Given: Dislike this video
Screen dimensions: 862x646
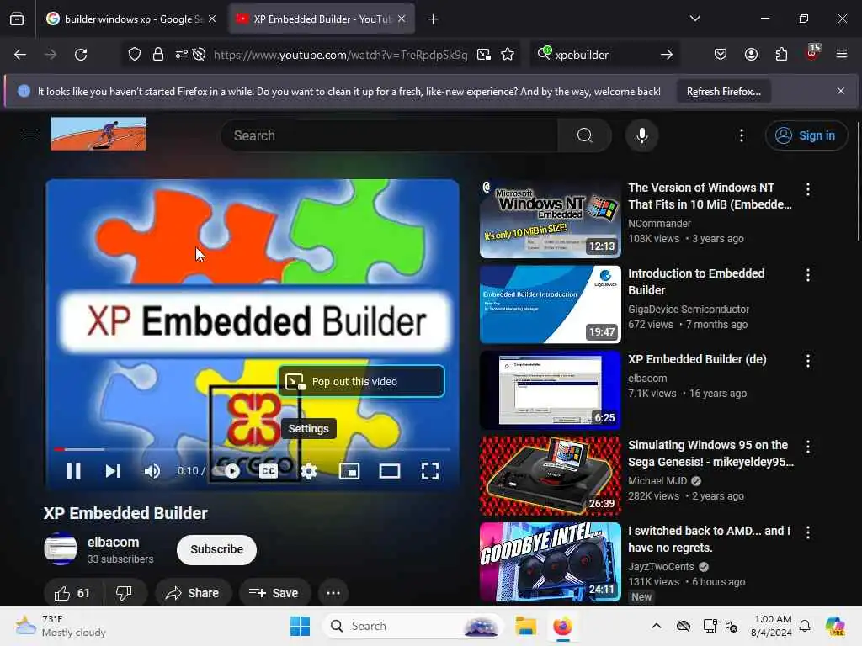Looking at the screenshot, I should click(x=125, y=593).
